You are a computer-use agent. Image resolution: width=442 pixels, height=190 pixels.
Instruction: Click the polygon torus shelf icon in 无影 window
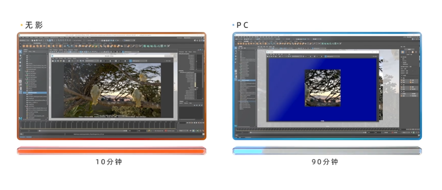[x=37, y=46]
